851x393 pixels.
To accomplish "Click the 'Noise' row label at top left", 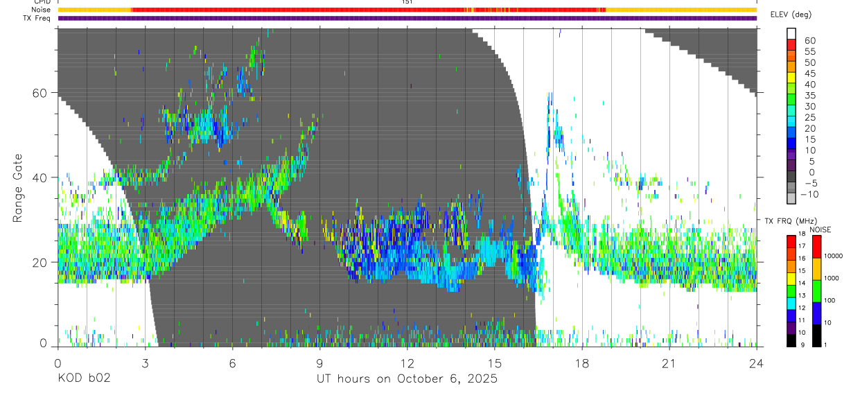I will [x=41, y=10].
